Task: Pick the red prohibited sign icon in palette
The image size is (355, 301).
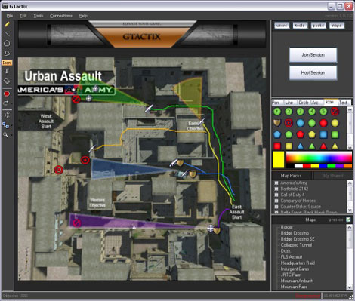Action: [335, 112]
